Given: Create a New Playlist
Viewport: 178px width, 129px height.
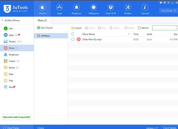Looking at the screenshot, I should click(45, 28).
